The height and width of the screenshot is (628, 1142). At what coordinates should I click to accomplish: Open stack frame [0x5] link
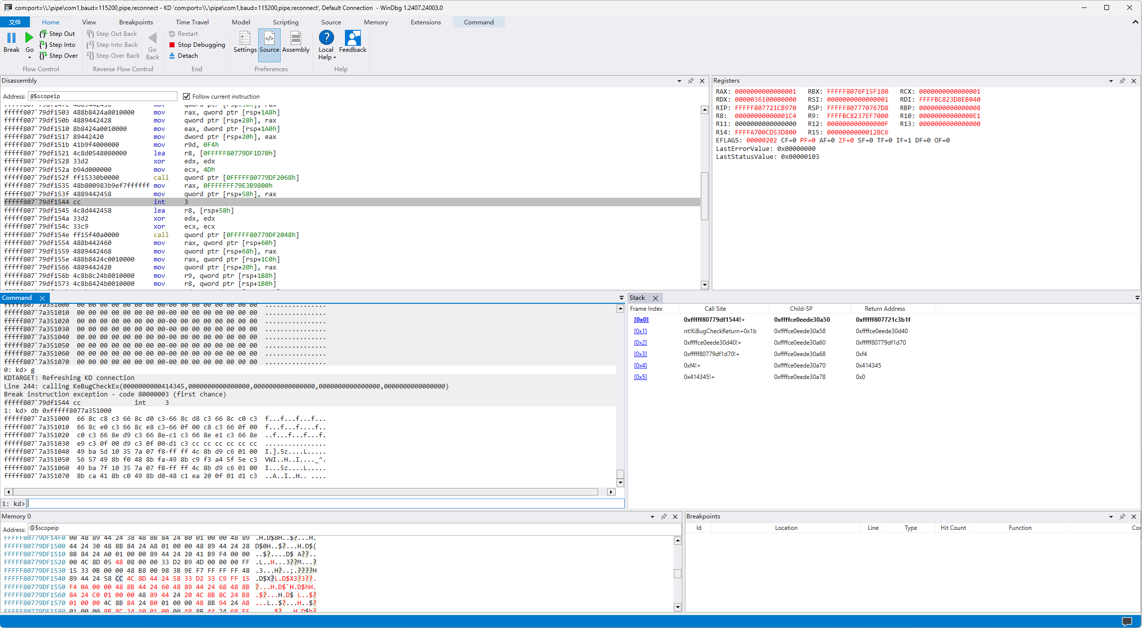tap(641, 377)
